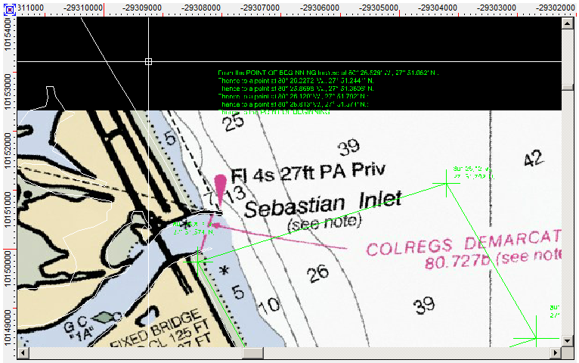This screenshot has width=579, height=363.
Task: Click the -29308000 value on the top ruler
Action: pos(201,8)
